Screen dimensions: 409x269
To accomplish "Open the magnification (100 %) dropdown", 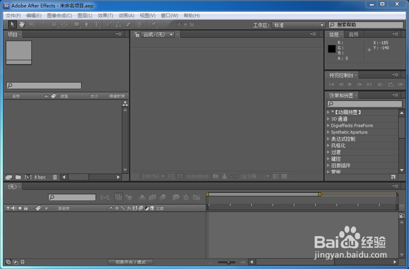I will point(153,176).
